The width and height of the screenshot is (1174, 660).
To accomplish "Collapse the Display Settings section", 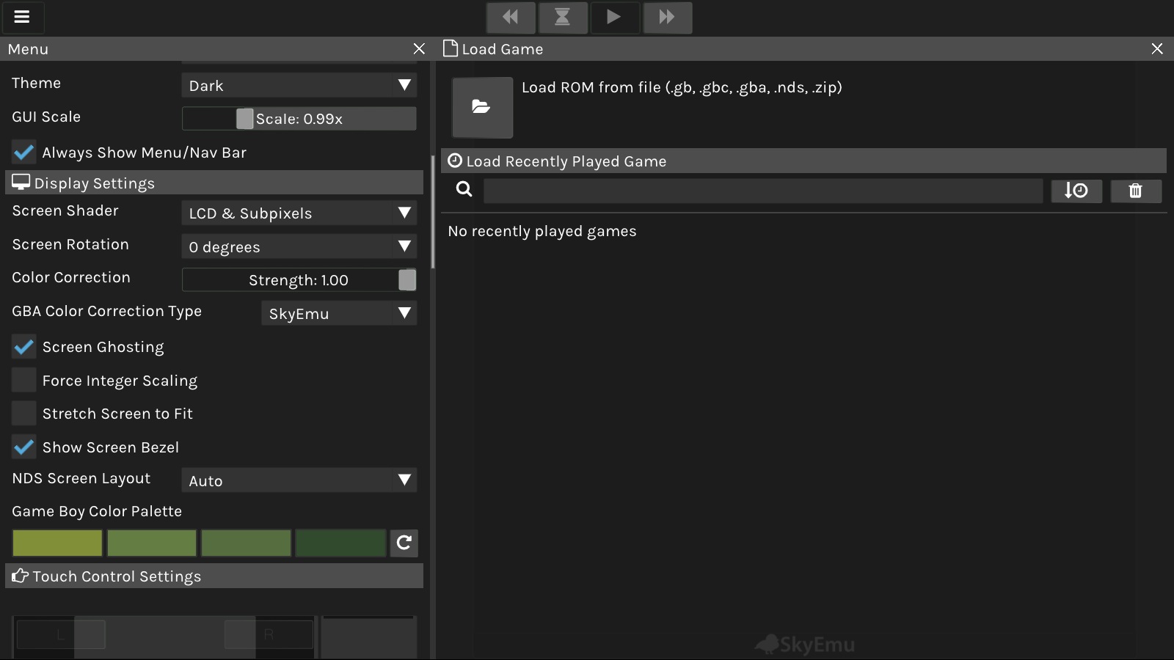I will coord(214,183).
